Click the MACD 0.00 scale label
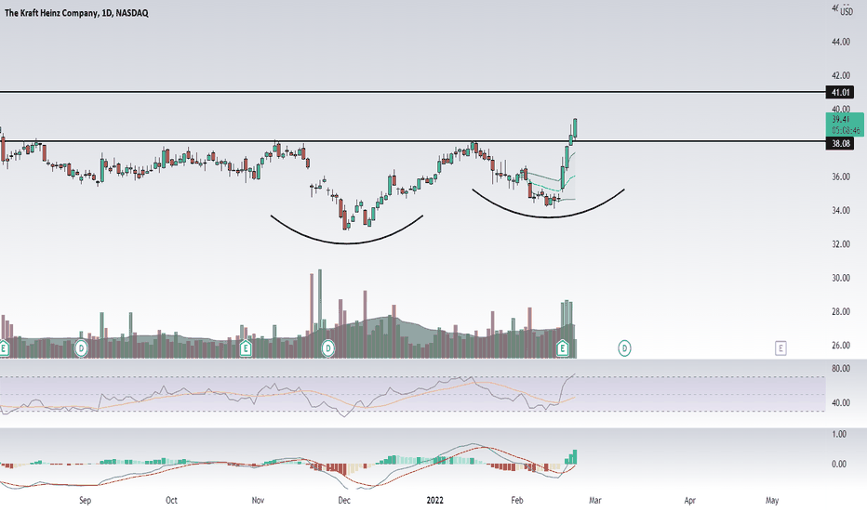Image resolution: width=867 pixels, height=511 pixels. 839,464
